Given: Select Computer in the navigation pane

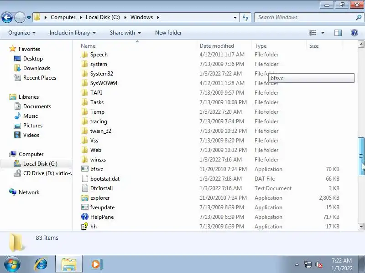Looking at the screenshot, I should pyautogui.click(x=31, y=154).
